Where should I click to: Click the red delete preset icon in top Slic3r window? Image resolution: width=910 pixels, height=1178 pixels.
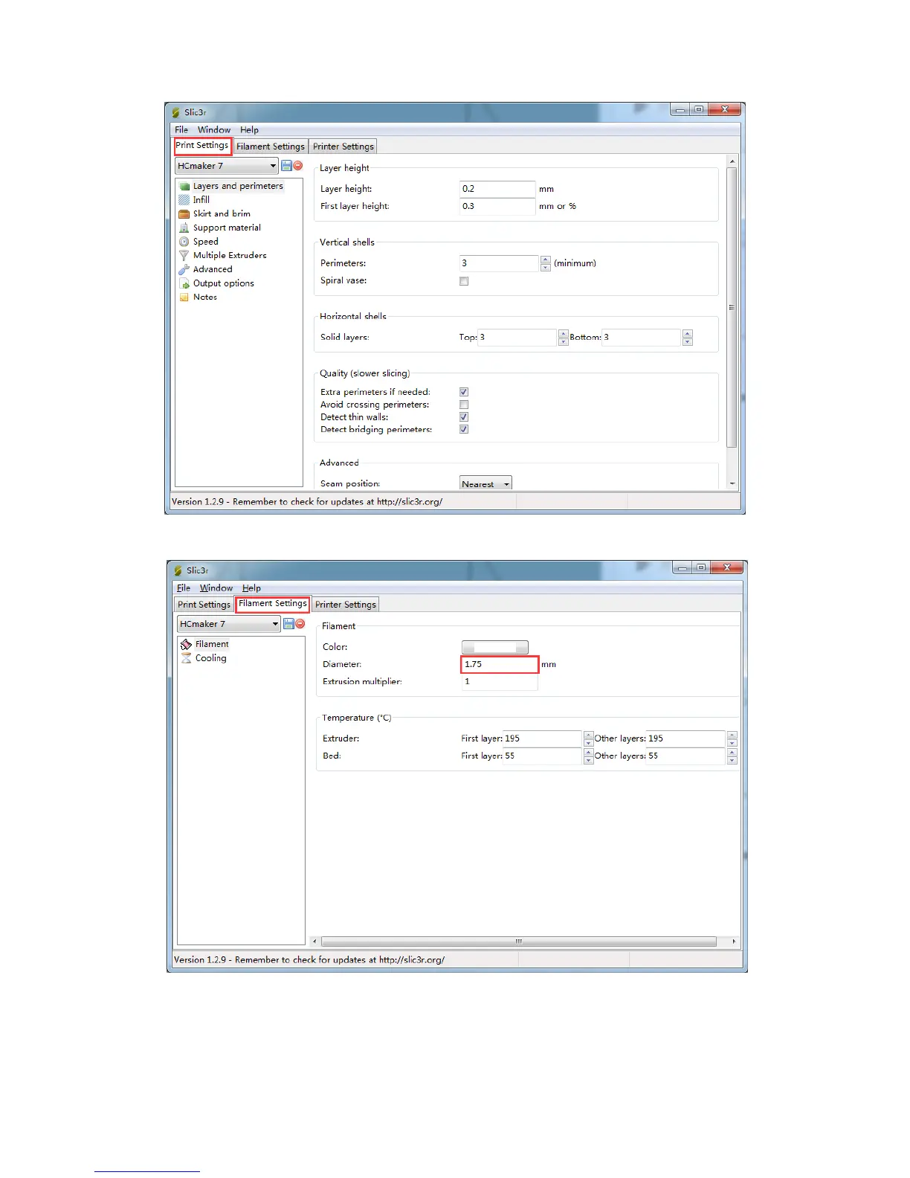(298, 166)
